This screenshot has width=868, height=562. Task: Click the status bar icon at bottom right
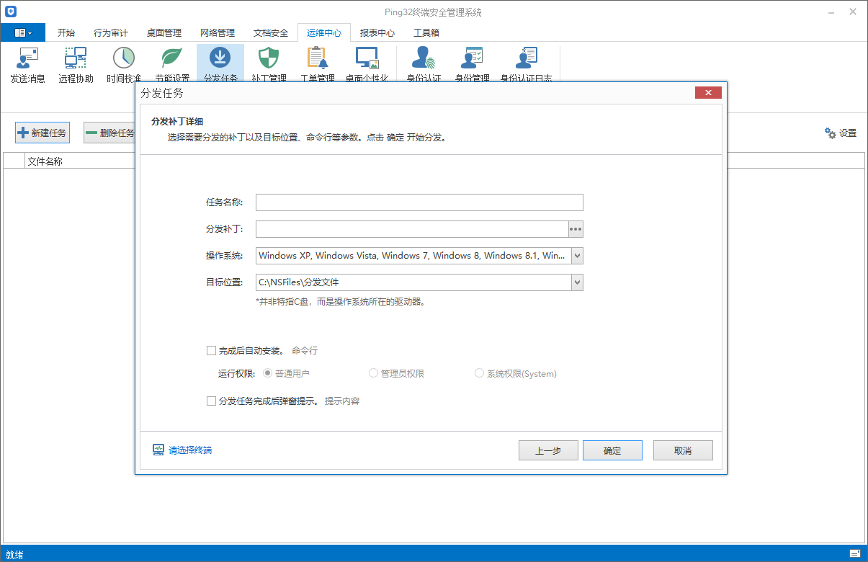point(855,554)
